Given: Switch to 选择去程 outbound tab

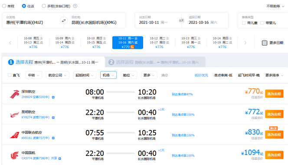Looking at the screenshot, I should [53, 62].
